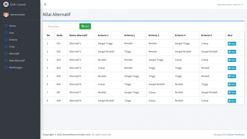Open the Administrator (admin) dropdown
Screen dimensions: 247x139
click(230, 4)
